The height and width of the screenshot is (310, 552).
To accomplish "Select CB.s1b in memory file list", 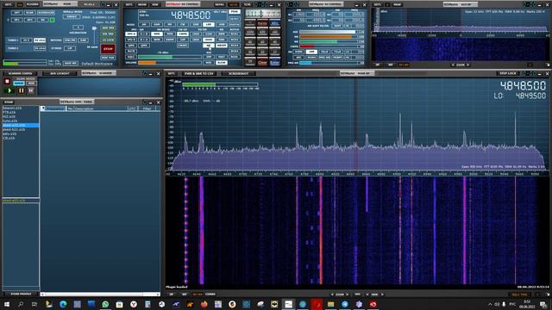I will click(9, 138).
